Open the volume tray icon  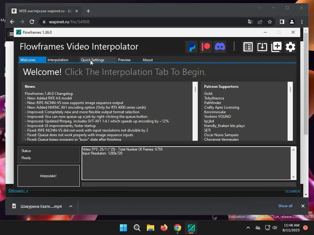275,228
